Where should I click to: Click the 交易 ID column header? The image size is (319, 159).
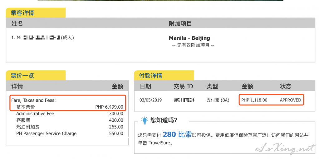183,87
